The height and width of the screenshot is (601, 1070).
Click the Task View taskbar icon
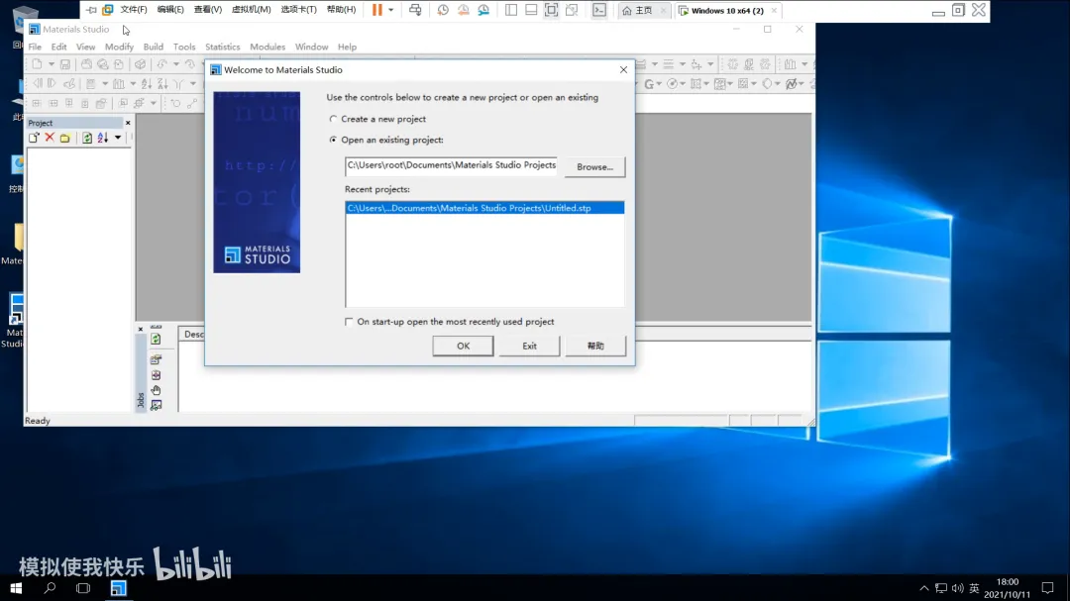pyautogui.click(x=83, y=588)
